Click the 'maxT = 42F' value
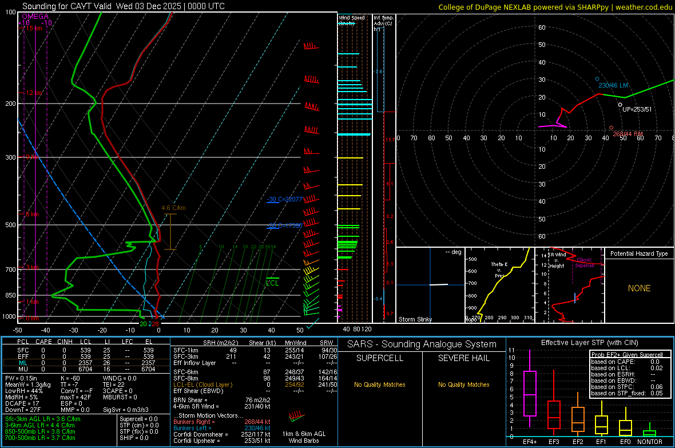The image size is (675, 448). click(76, 397)
